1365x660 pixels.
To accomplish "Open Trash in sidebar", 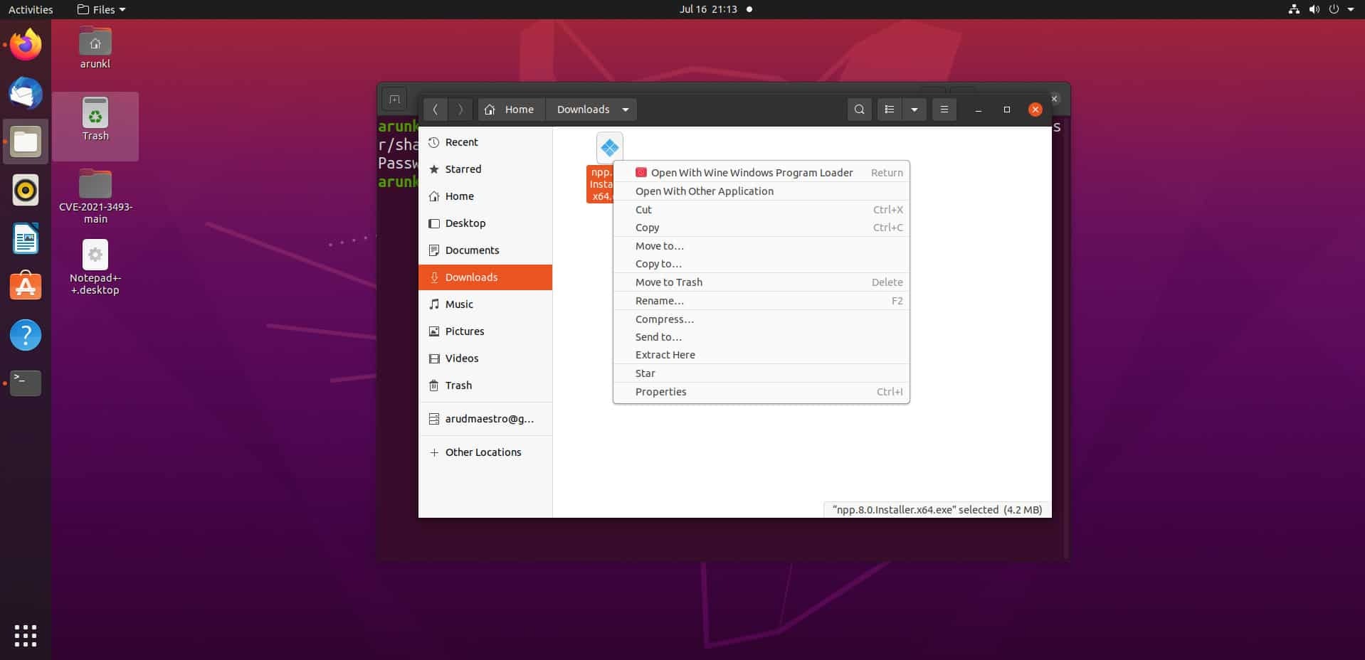I will click(485, 385).
